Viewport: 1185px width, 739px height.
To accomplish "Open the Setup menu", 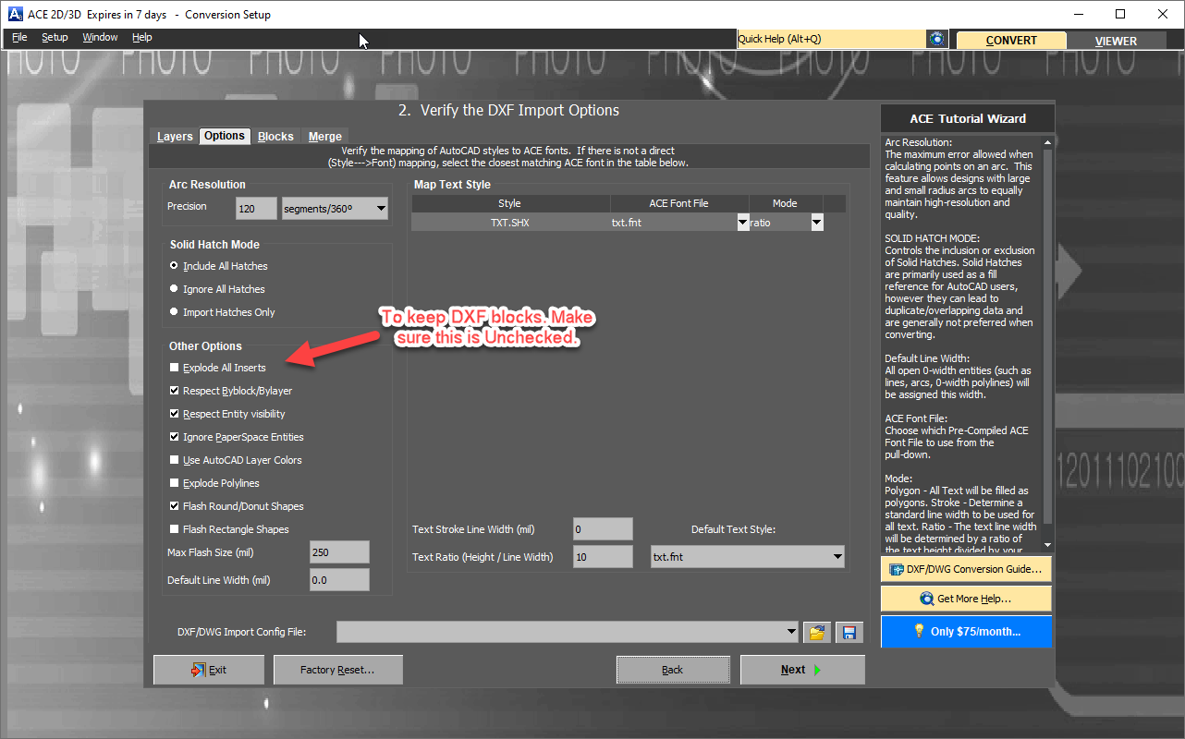I will coord(55,38).
